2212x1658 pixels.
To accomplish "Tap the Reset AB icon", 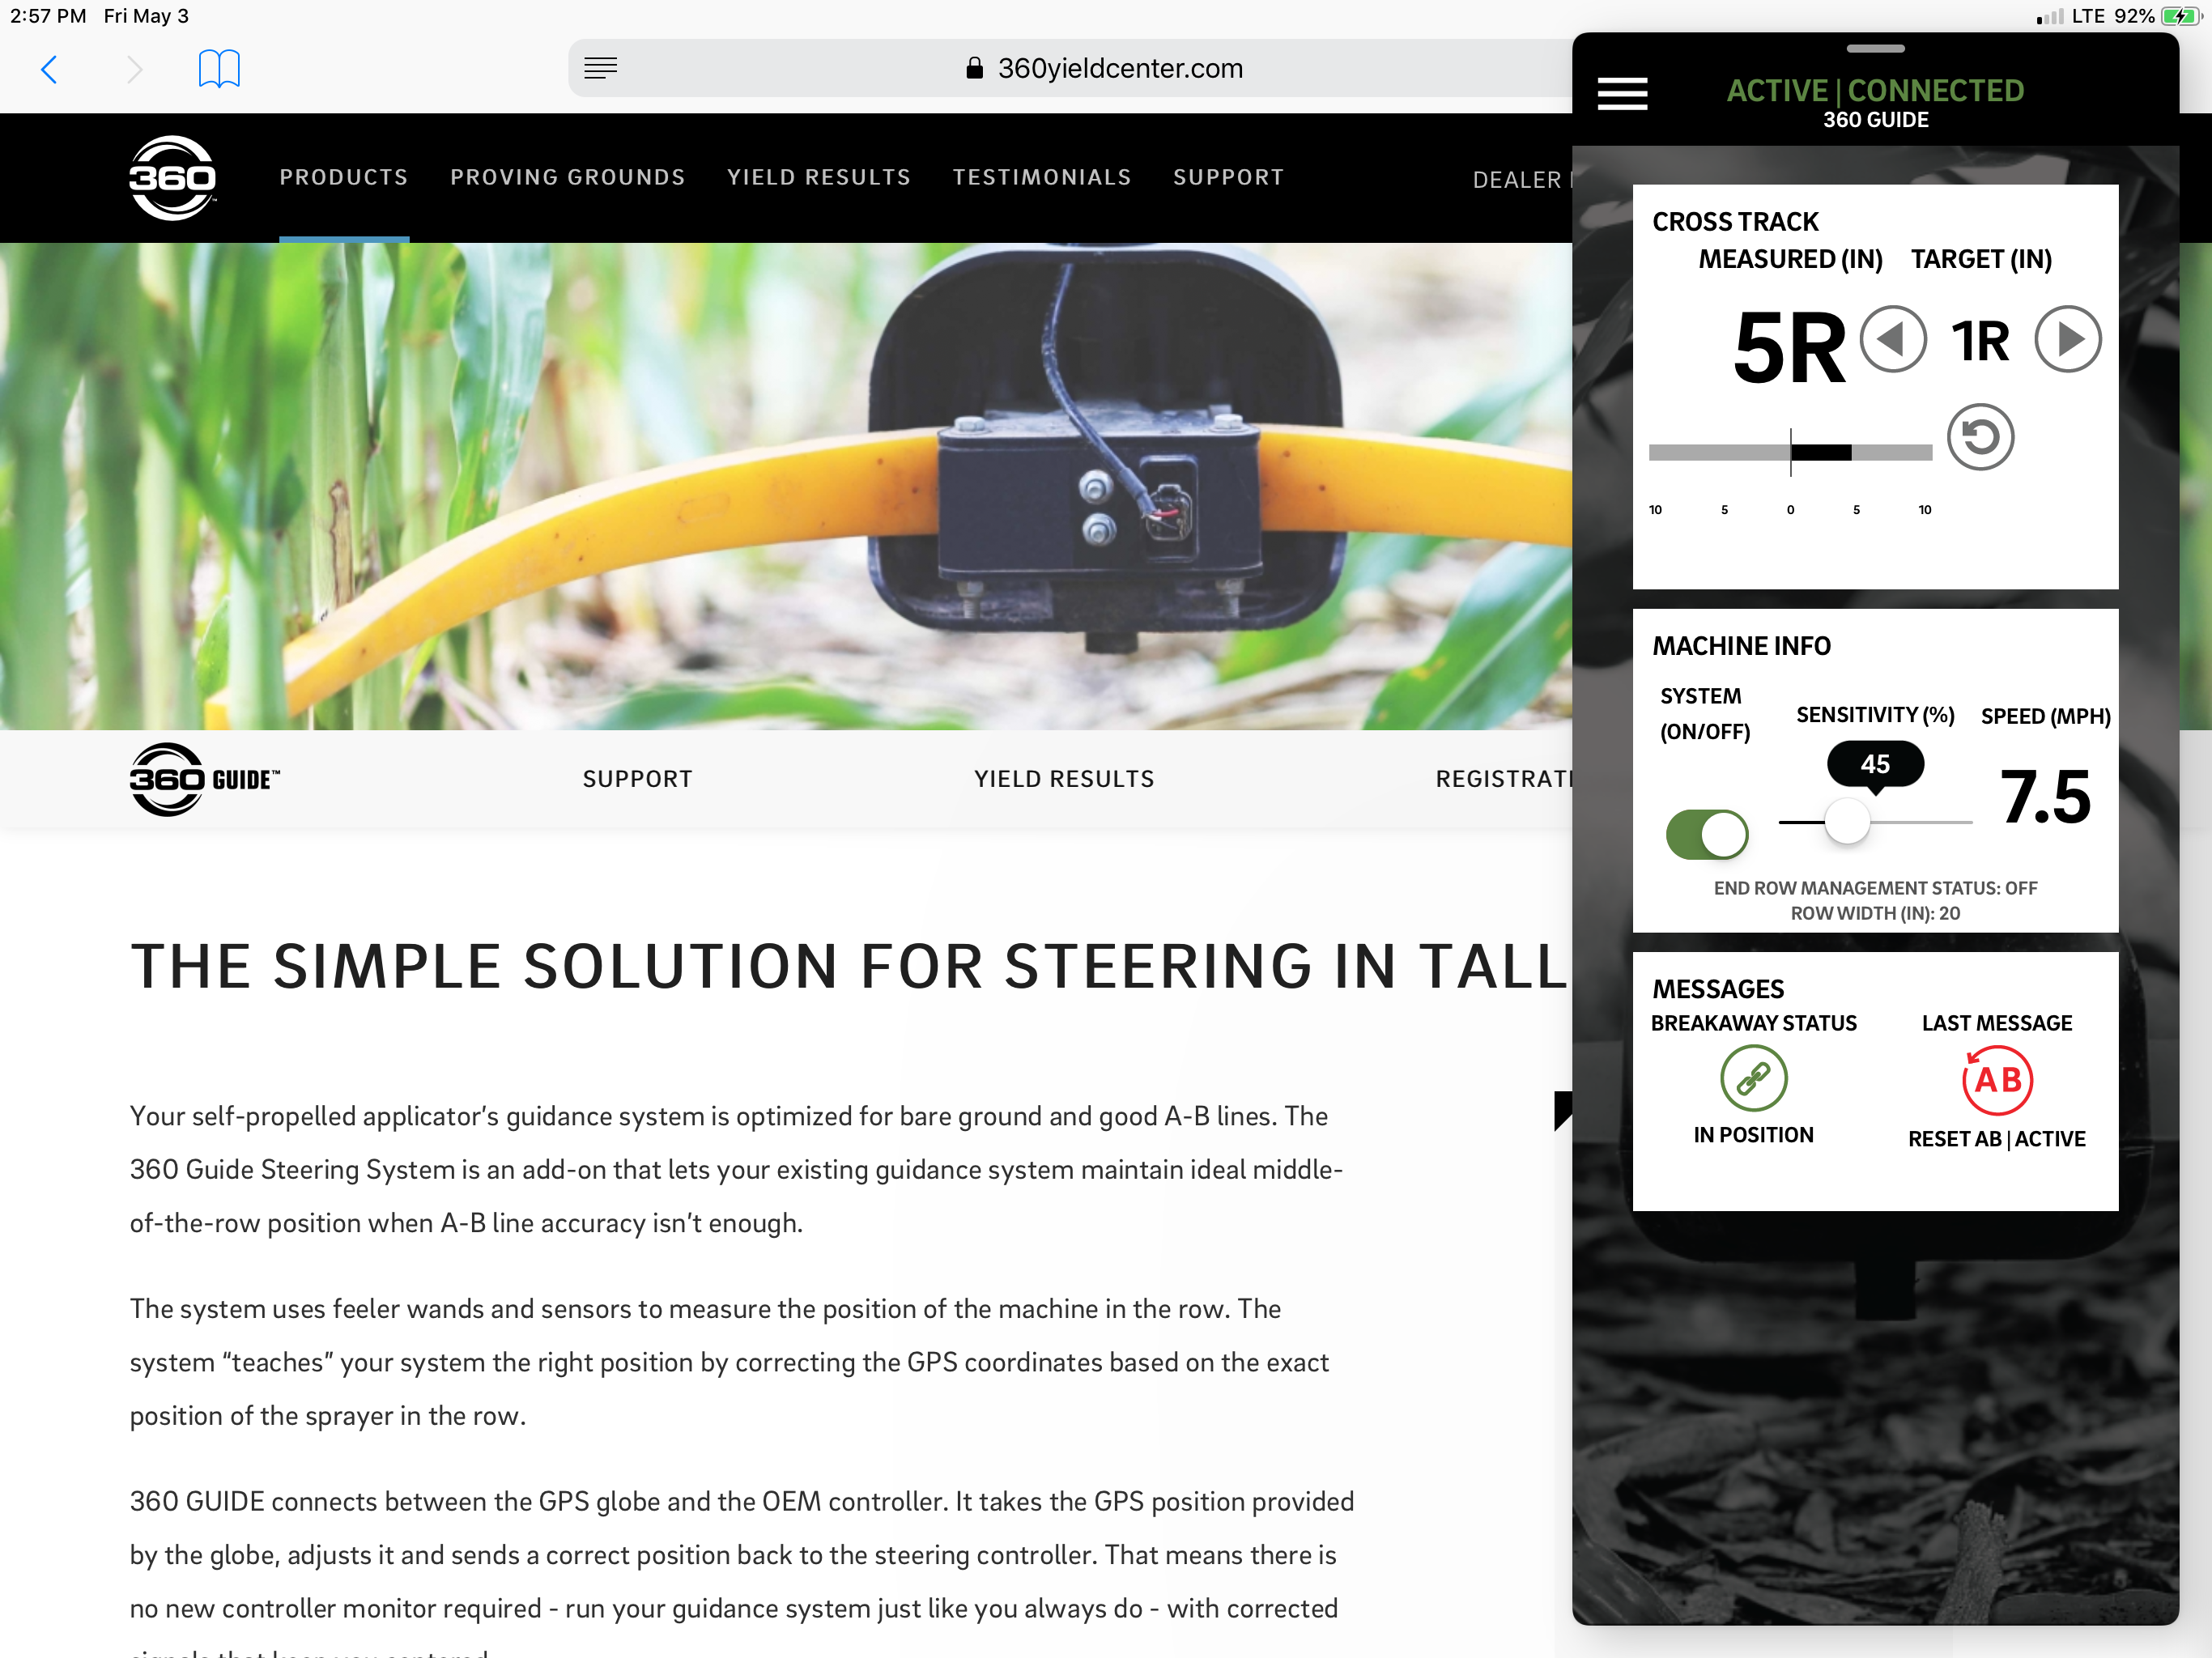I will [1997, 1080].
